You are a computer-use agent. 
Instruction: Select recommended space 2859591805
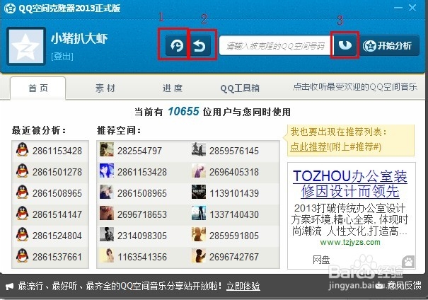coord(234,236)
